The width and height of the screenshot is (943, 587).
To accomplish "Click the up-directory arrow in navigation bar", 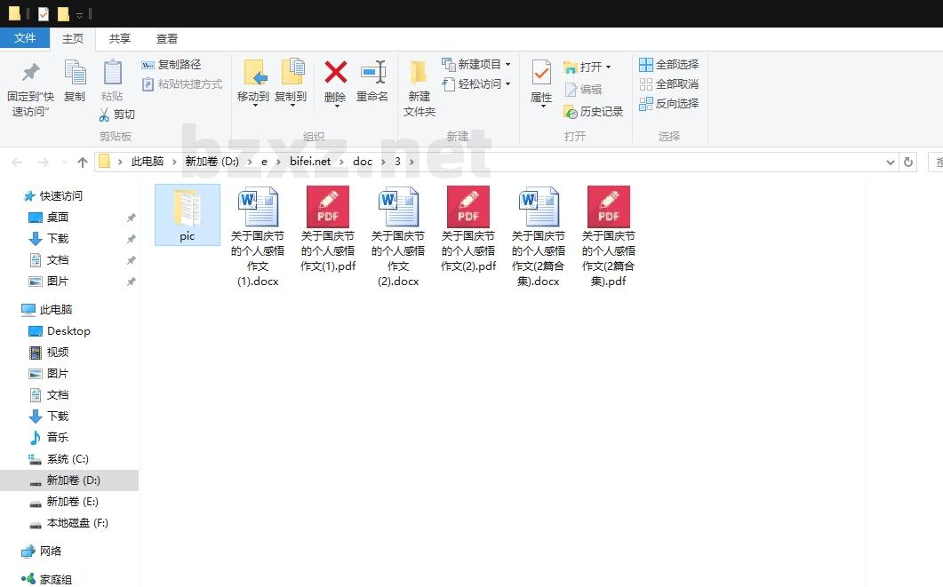I will pos(83,163).
